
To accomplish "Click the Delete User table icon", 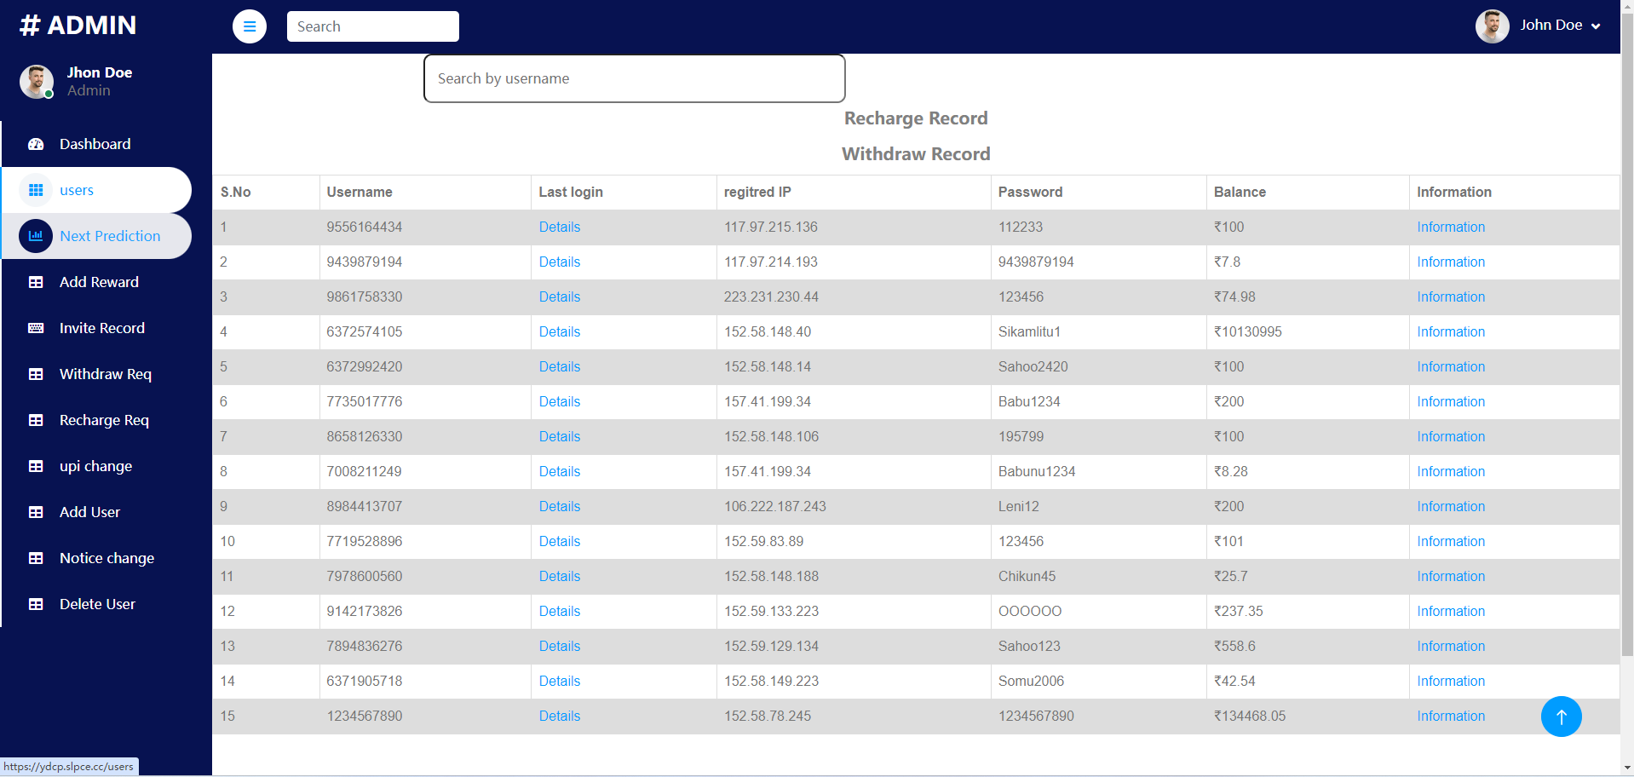I will [36, 604].
